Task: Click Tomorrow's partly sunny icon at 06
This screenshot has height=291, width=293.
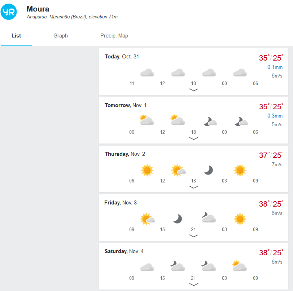Action: (x=147, y=120)
